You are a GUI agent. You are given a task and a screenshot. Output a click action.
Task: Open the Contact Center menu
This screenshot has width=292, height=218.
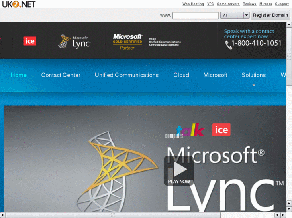[61, 75]
